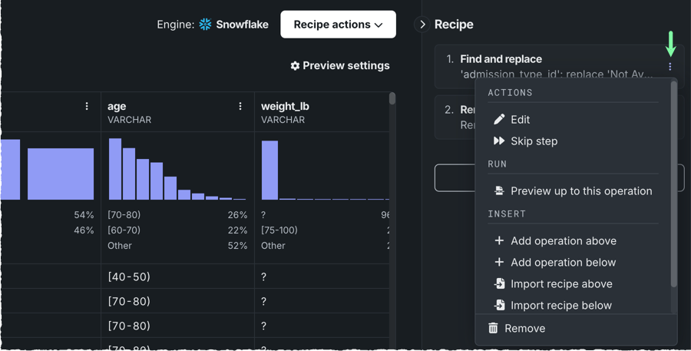Click the tallest bar in the age histogram

point(115,169)
